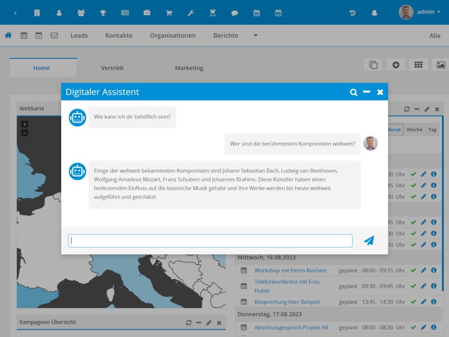Click the chat message input field

[210, 241]
